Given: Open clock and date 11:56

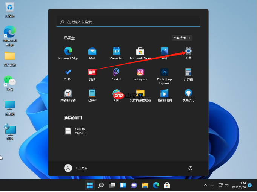Looking at the screenshot, I should pos(239,185).
